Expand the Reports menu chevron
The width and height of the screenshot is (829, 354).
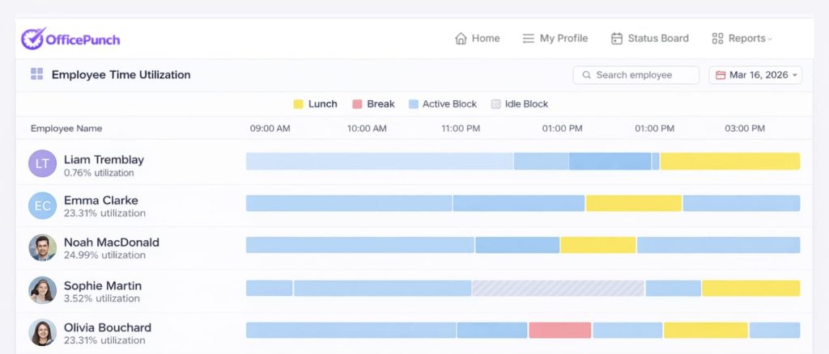click(770, 39)
